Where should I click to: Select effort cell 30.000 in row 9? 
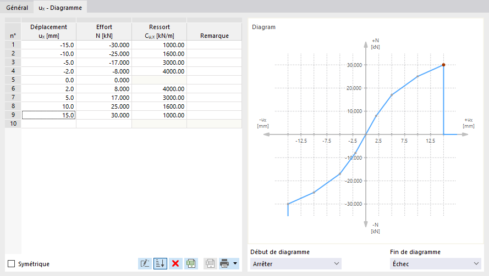tap(104, 115)
